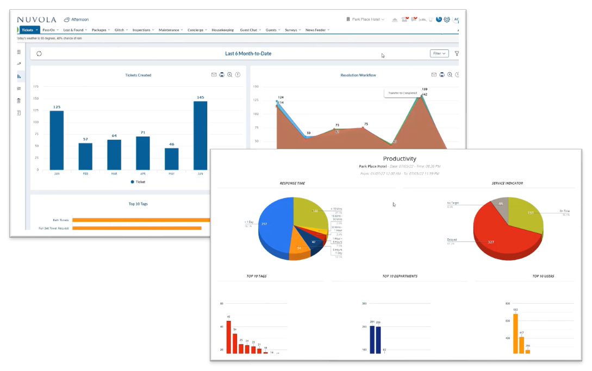
Task: Click the Full Set Towel Request bar
Action: (136, 228)
